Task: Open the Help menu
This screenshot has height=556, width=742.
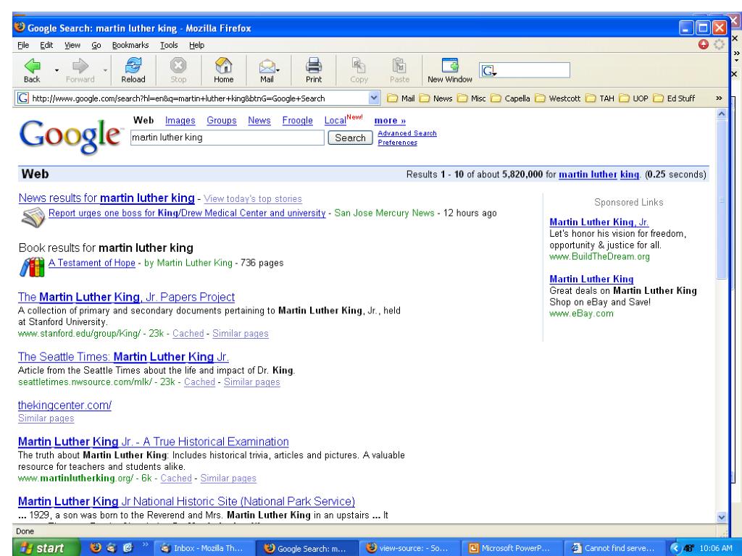Action: (x=197, y=45)
